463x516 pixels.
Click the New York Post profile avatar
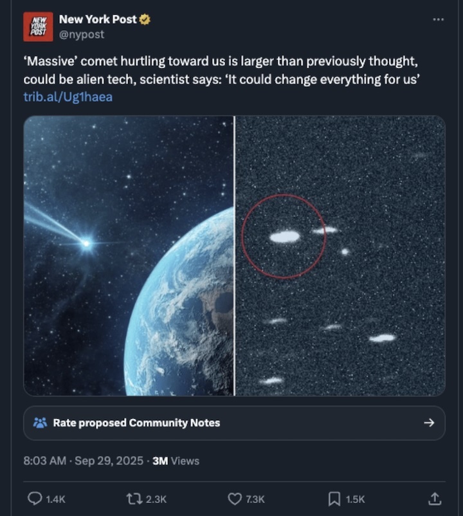pos(38,26)
